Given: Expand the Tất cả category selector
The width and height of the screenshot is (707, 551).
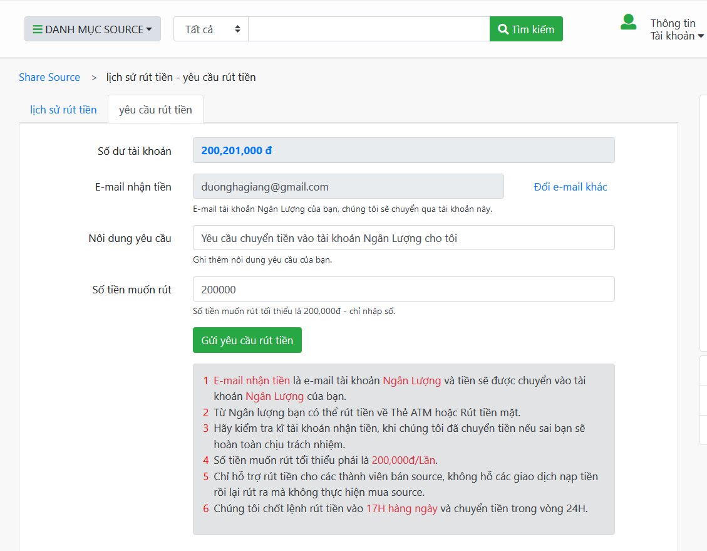Looking at the screenshot, I should pyautogui.click(x=211, y=29).
